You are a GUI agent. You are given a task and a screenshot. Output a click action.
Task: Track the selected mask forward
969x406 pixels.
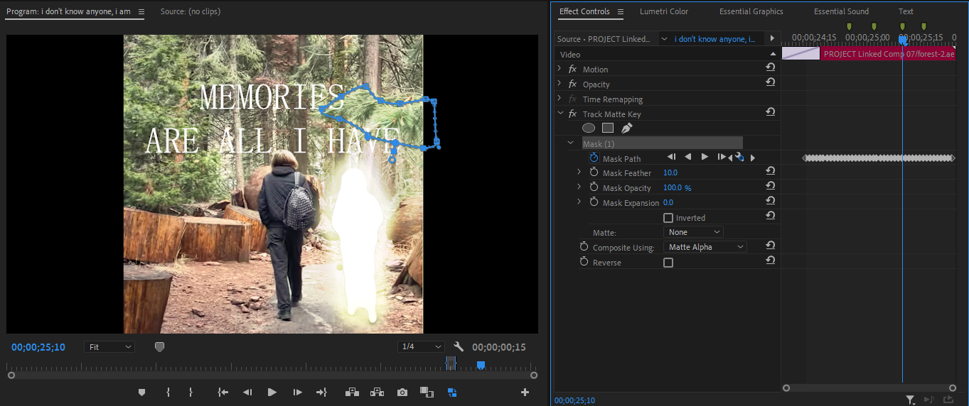coord(705,157)
